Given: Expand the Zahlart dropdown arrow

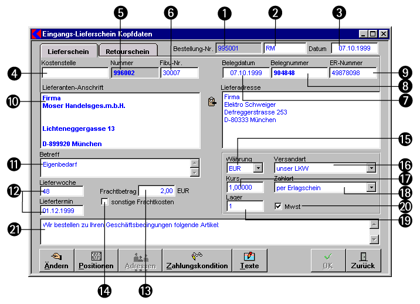Looking at the screenshot, I should click(x=370, y=187).
